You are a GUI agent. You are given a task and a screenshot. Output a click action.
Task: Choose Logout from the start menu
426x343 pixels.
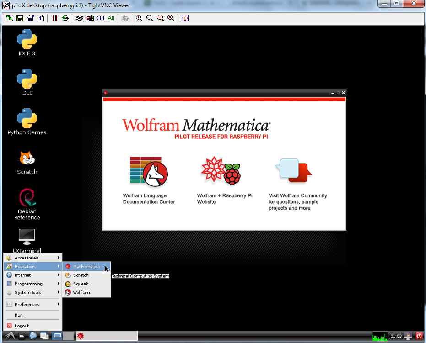pos(33,326)
